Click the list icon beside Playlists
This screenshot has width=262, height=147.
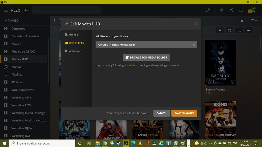(6, 75)
